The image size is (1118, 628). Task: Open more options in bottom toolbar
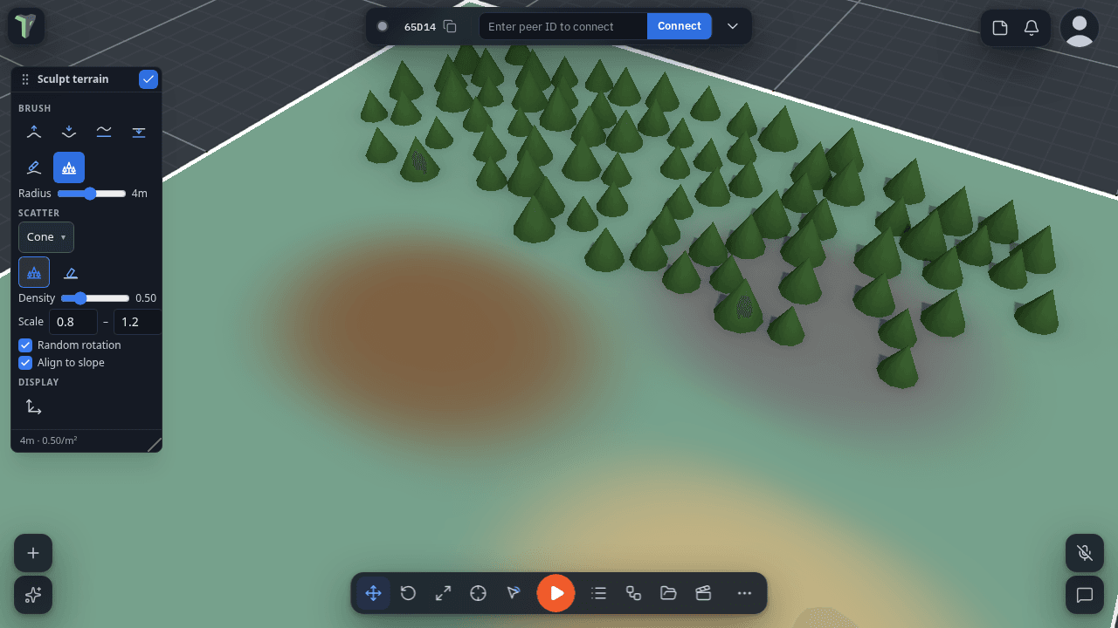[x=744, y=593]
